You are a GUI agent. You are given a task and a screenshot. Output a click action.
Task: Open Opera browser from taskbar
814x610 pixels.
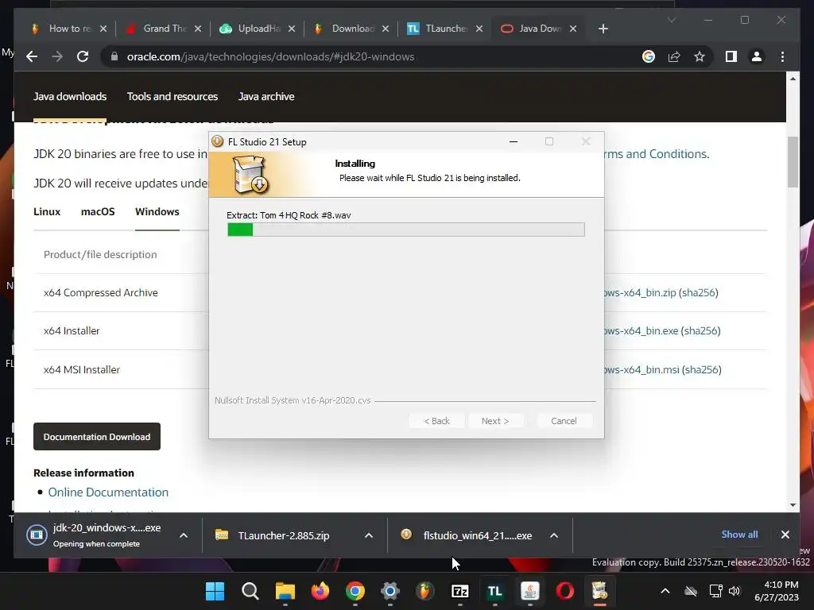point(565,591)
